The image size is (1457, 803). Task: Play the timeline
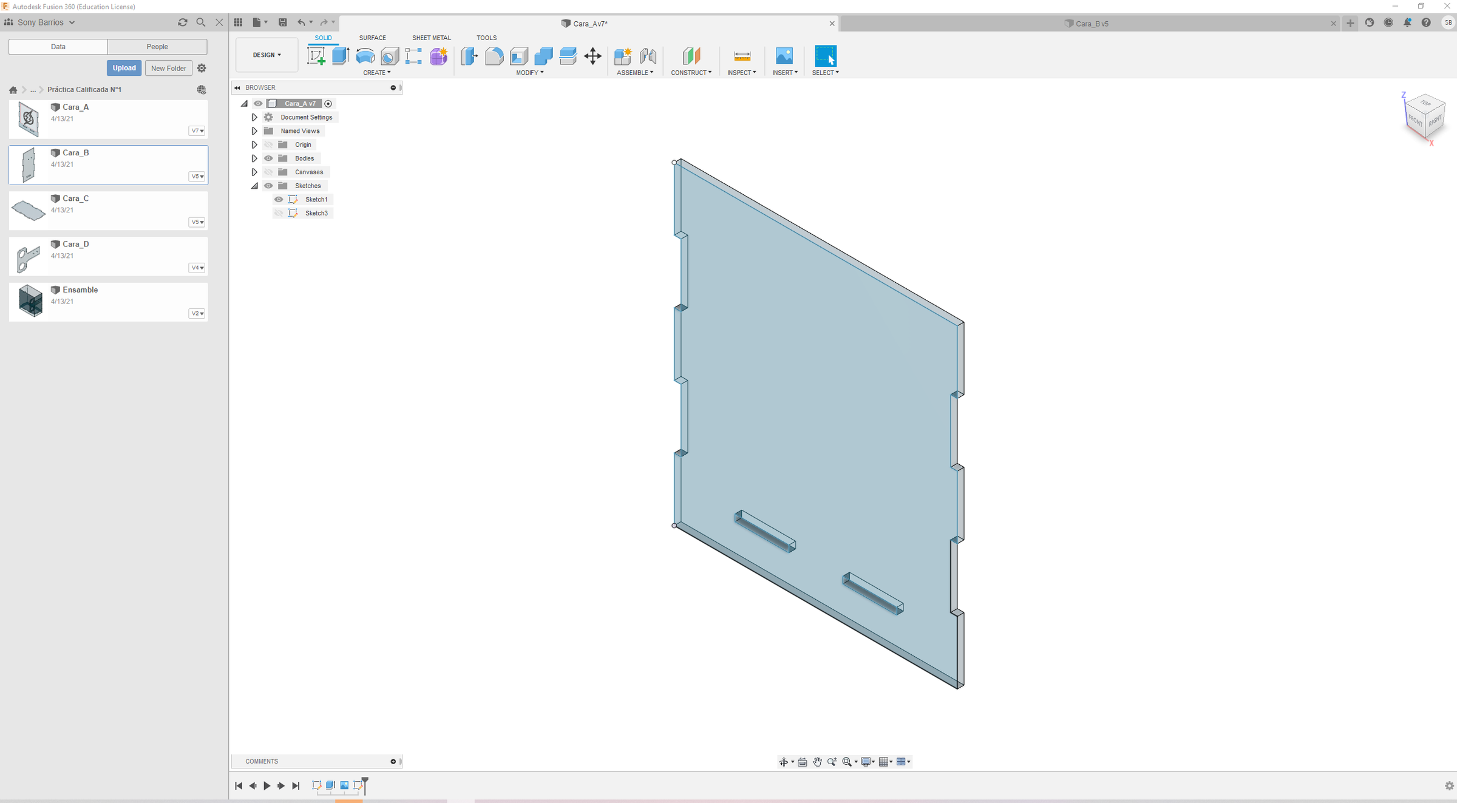(267, 786)
